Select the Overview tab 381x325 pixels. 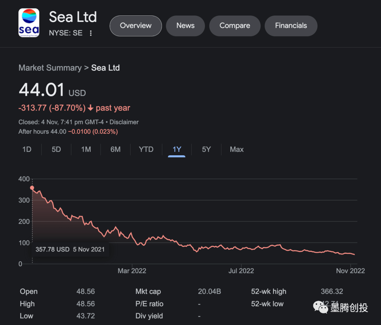pyautogui.click(x=135, y=26)
